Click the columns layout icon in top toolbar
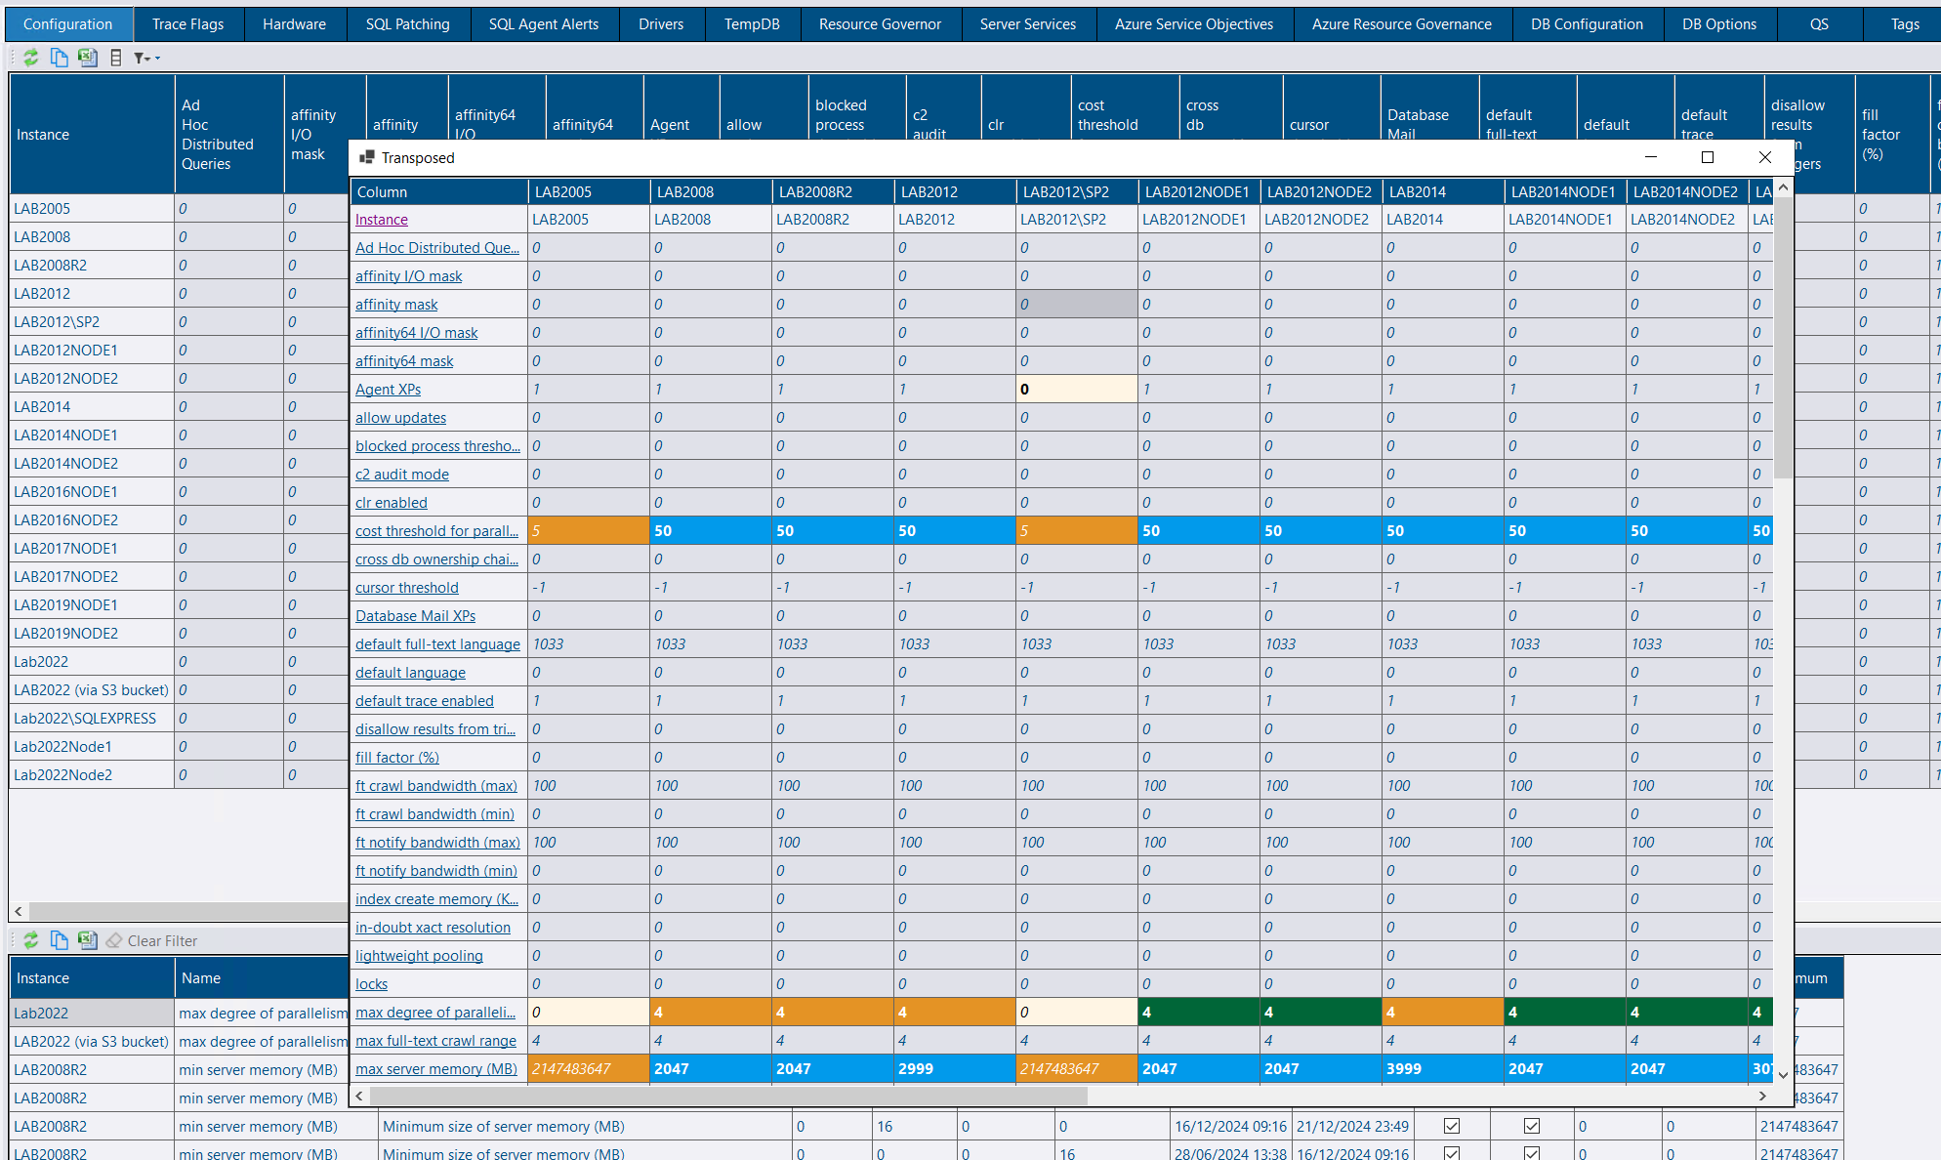 [x=116, y=58]
